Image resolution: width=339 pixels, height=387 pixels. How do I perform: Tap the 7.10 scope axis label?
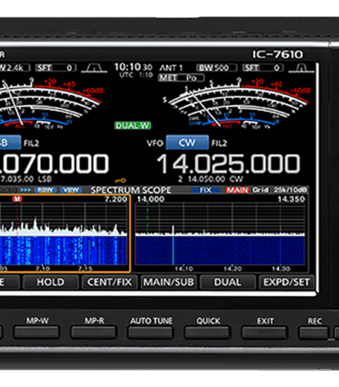43,268
